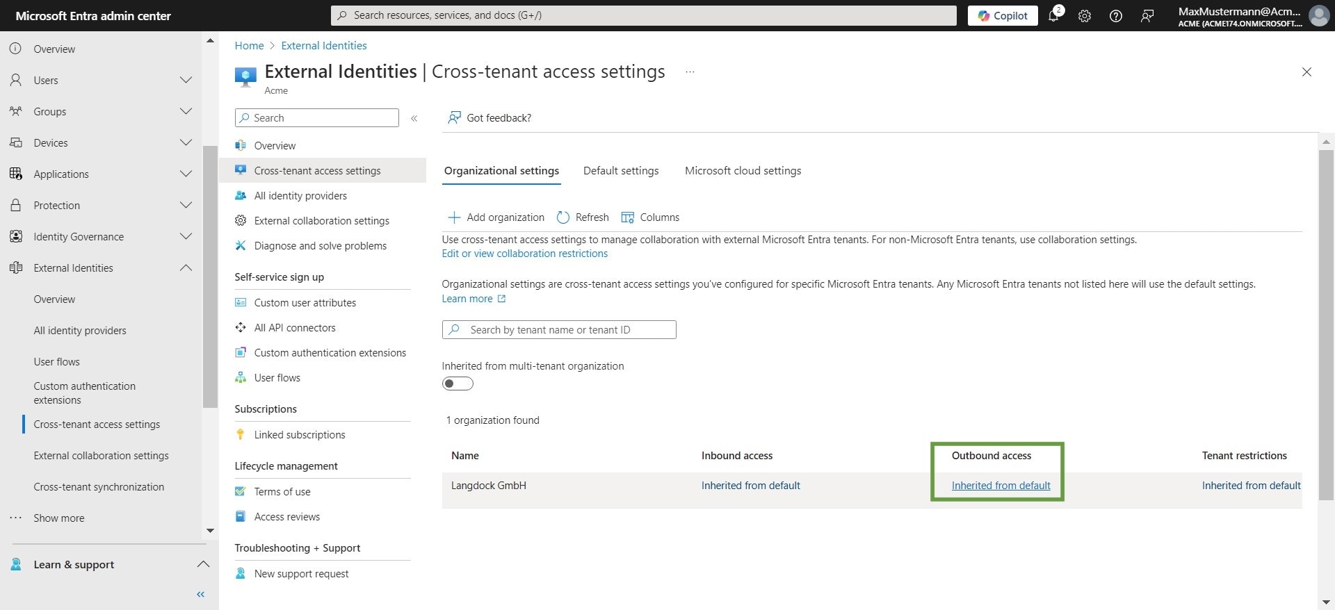Click the Devices icon in left nav

click(x=15, y=142)
